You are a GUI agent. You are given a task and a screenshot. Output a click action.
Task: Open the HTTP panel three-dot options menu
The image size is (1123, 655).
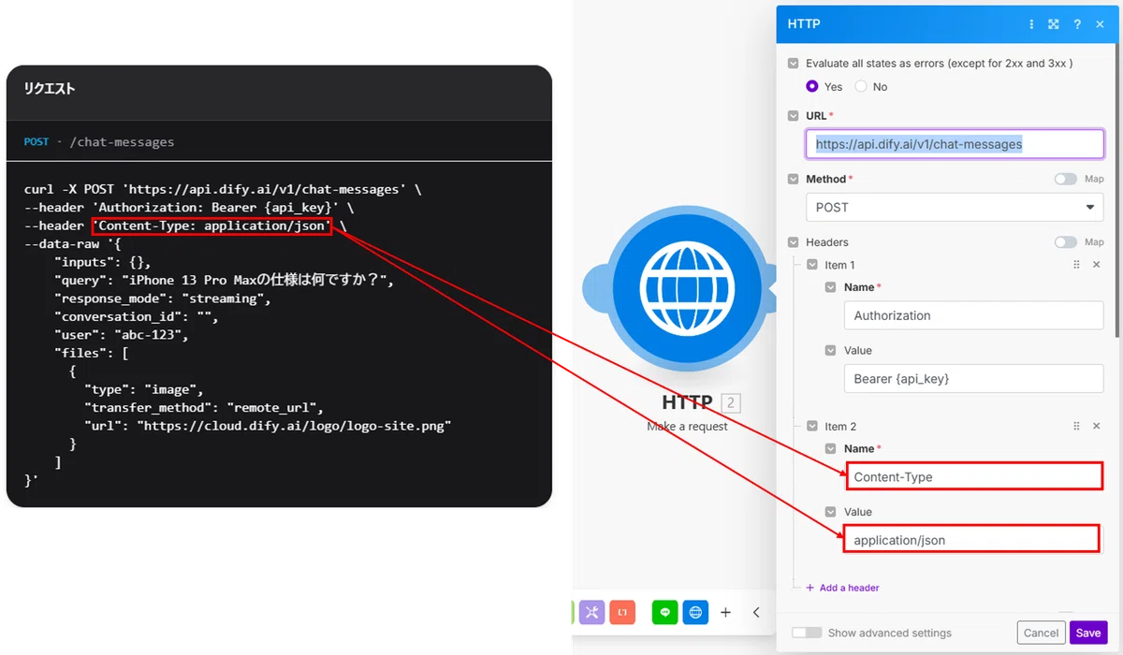1032,24
